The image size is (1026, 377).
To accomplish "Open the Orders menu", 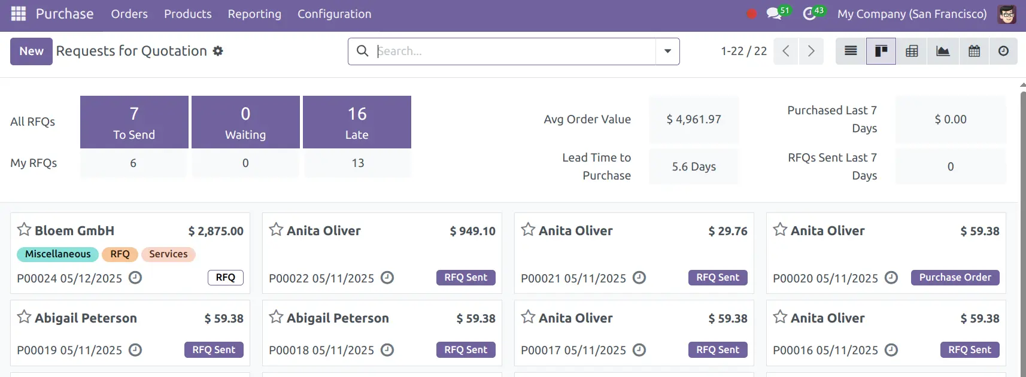I will click(x=129, y=14).
